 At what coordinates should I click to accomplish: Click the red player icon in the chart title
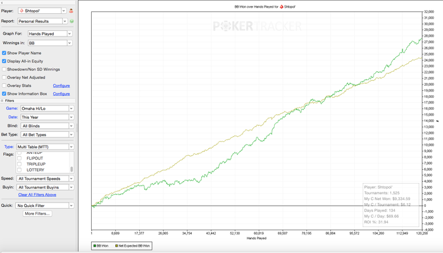pyautogui.click(x=282, y=7)
